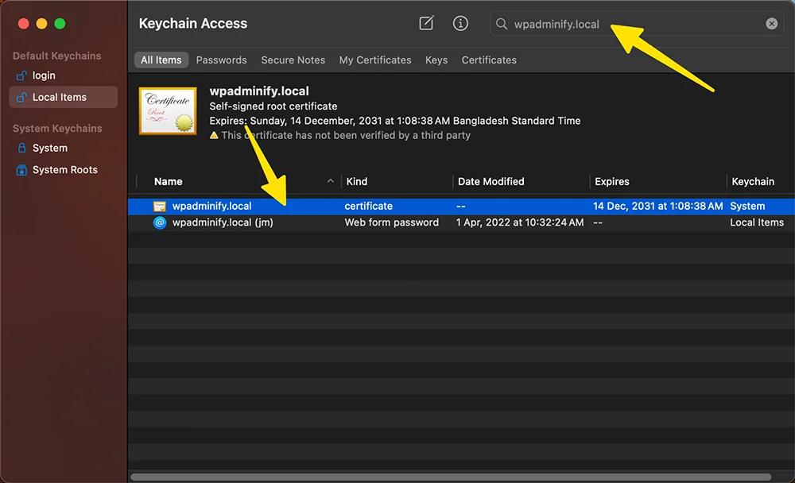Click the info icon in toolbar
The height and width of the screenshot is (483, 795).
460,24
